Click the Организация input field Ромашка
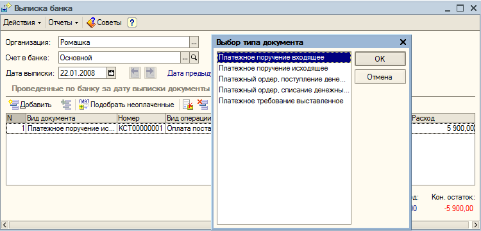481x231 pixels. (x=124, y=42)
